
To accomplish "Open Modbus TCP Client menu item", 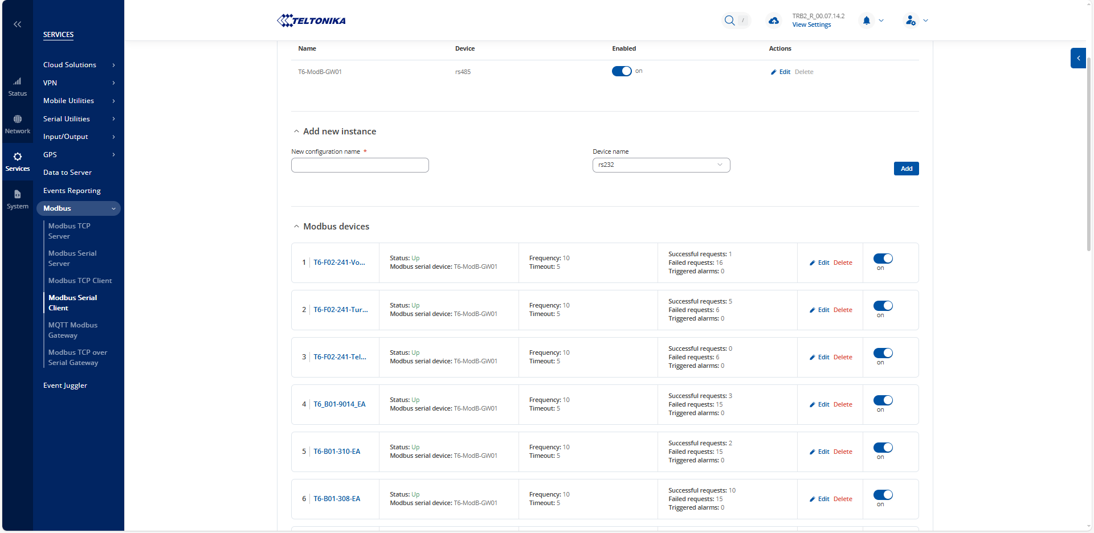I will [80, 281].
